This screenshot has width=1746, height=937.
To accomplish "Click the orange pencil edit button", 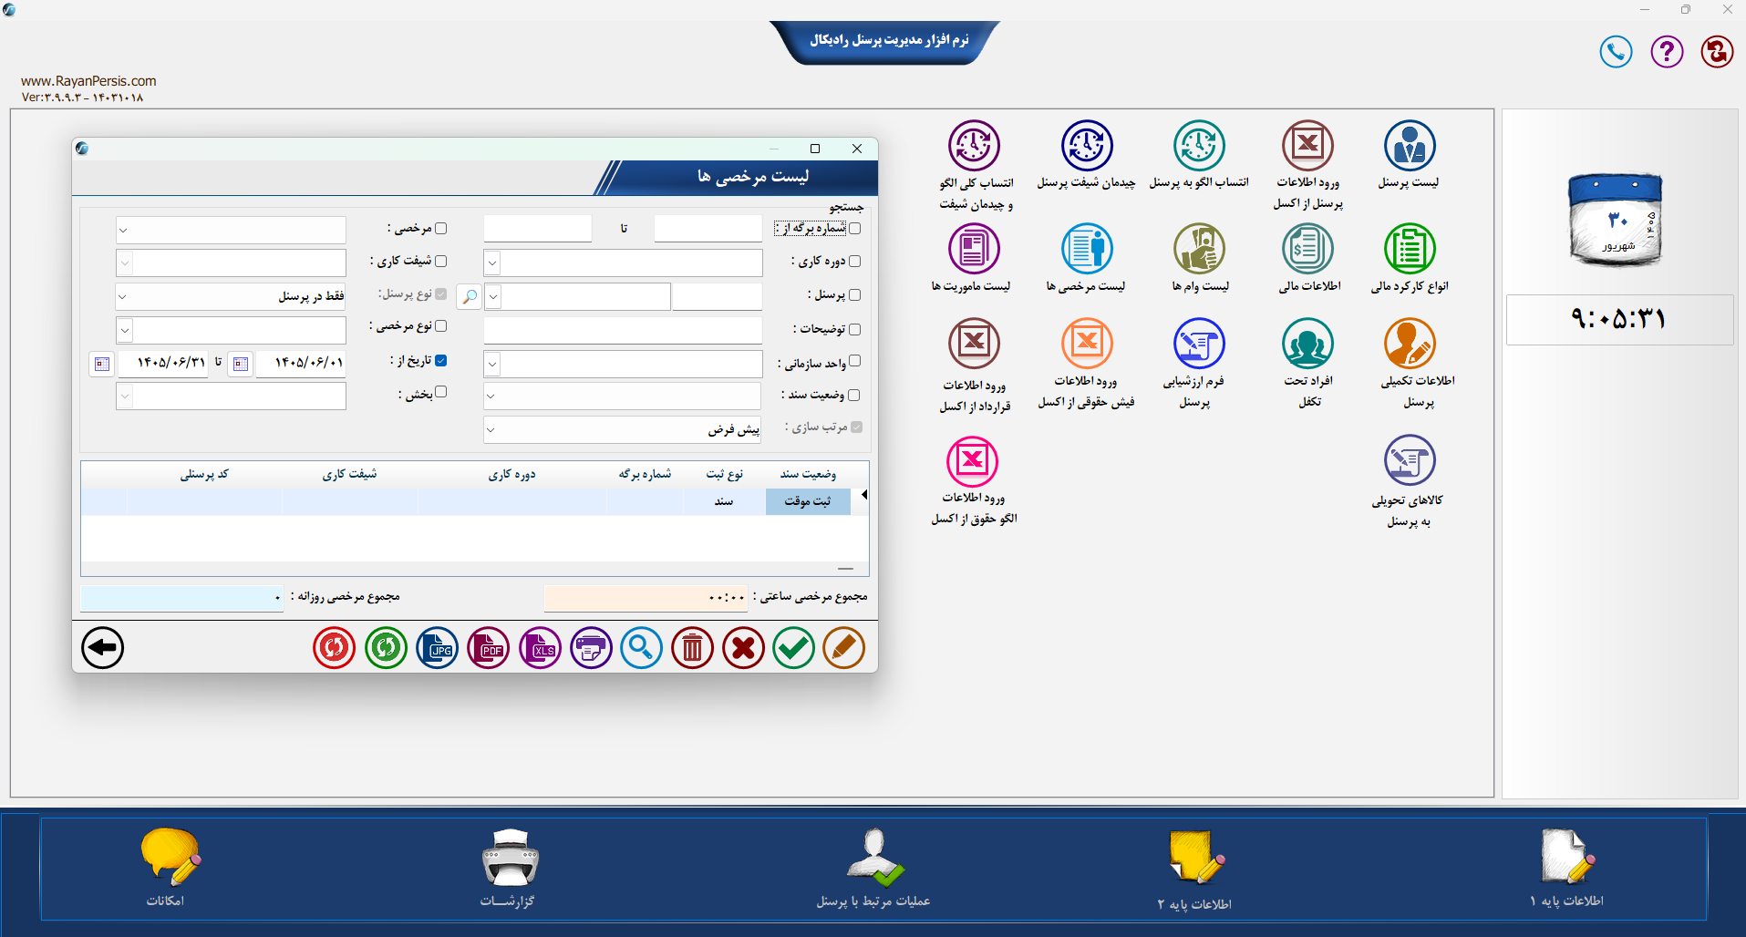I will [x=843, y=648].
